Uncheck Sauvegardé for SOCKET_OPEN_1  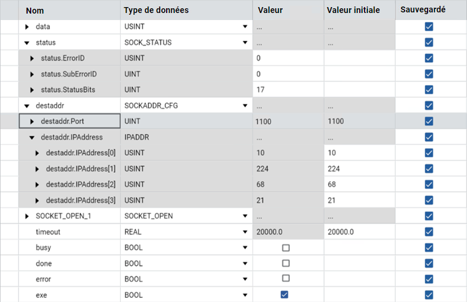429,216
